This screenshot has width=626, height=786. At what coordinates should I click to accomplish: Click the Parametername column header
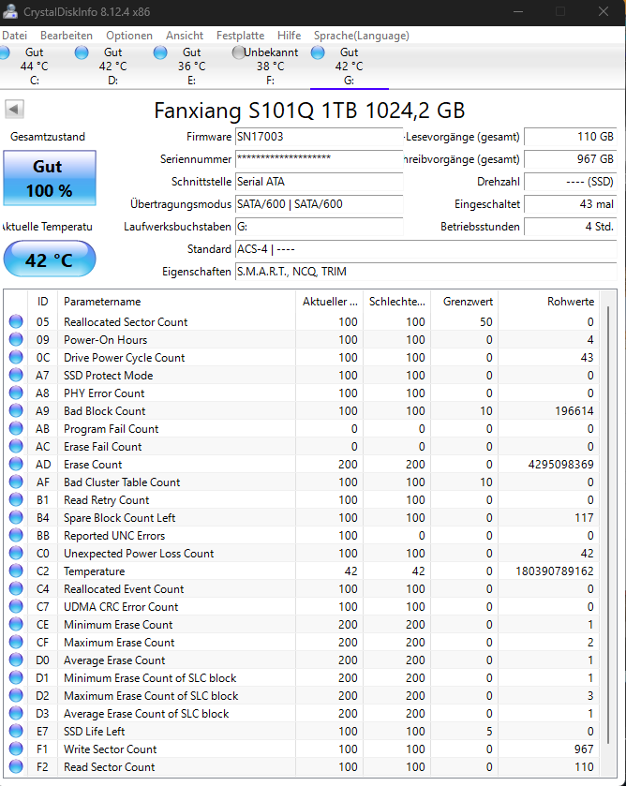(x=176, y=302)
